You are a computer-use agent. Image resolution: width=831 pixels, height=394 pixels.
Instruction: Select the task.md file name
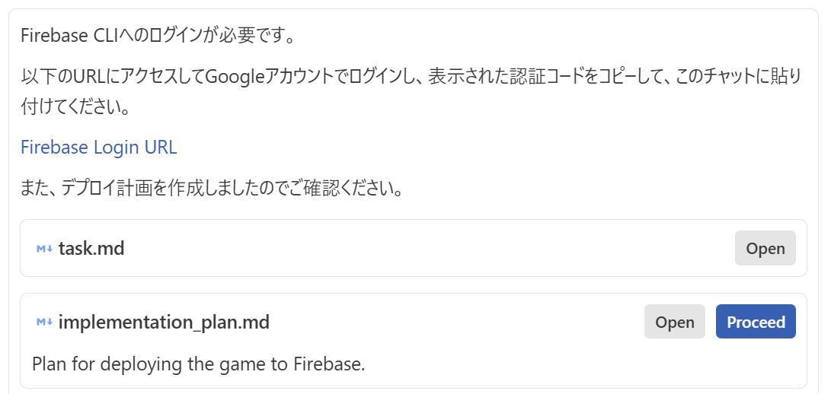pyautogui.click(x=91, y=249)
